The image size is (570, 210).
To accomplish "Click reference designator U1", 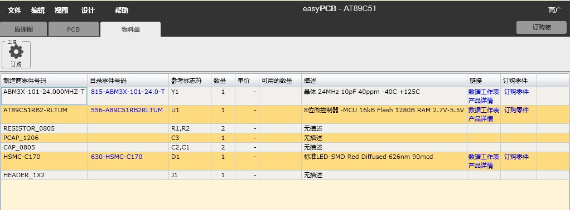I will tap(175, 110).
